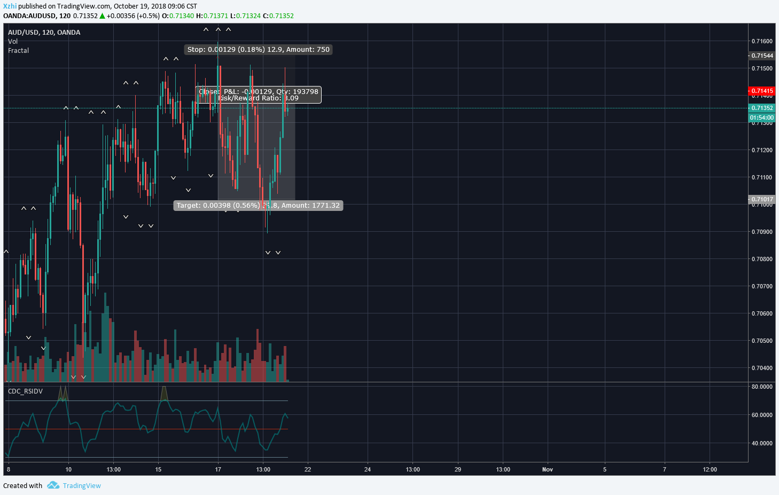Click the 40.0000 RSI axis label

[x=762, y=443]
